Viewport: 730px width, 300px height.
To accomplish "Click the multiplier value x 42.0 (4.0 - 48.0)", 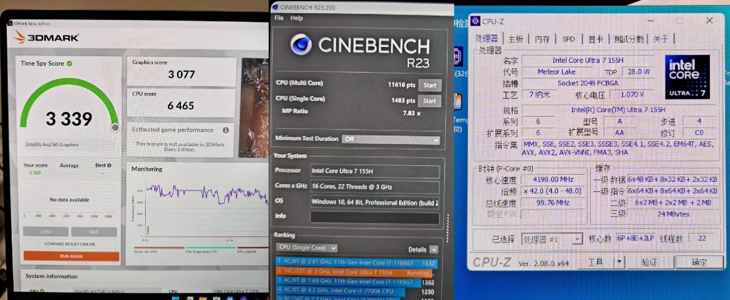I will [554, 191].
